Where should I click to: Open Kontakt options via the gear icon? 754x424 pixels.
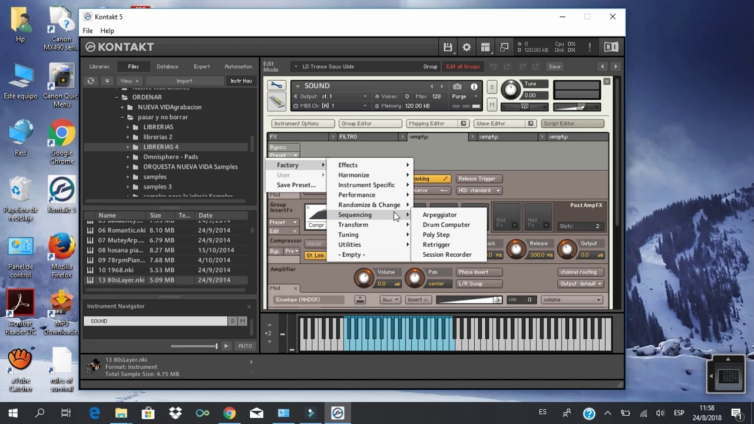tap(467, 47)
